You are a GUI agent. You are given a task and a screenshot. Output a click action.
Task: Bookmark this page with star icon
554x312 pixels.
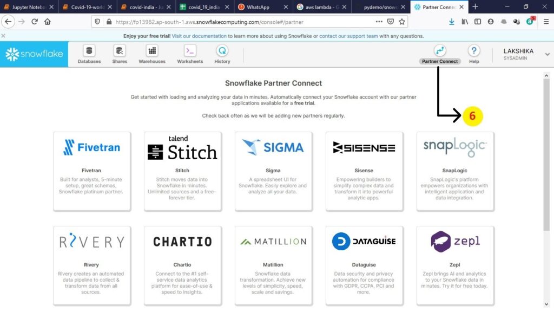402,22
